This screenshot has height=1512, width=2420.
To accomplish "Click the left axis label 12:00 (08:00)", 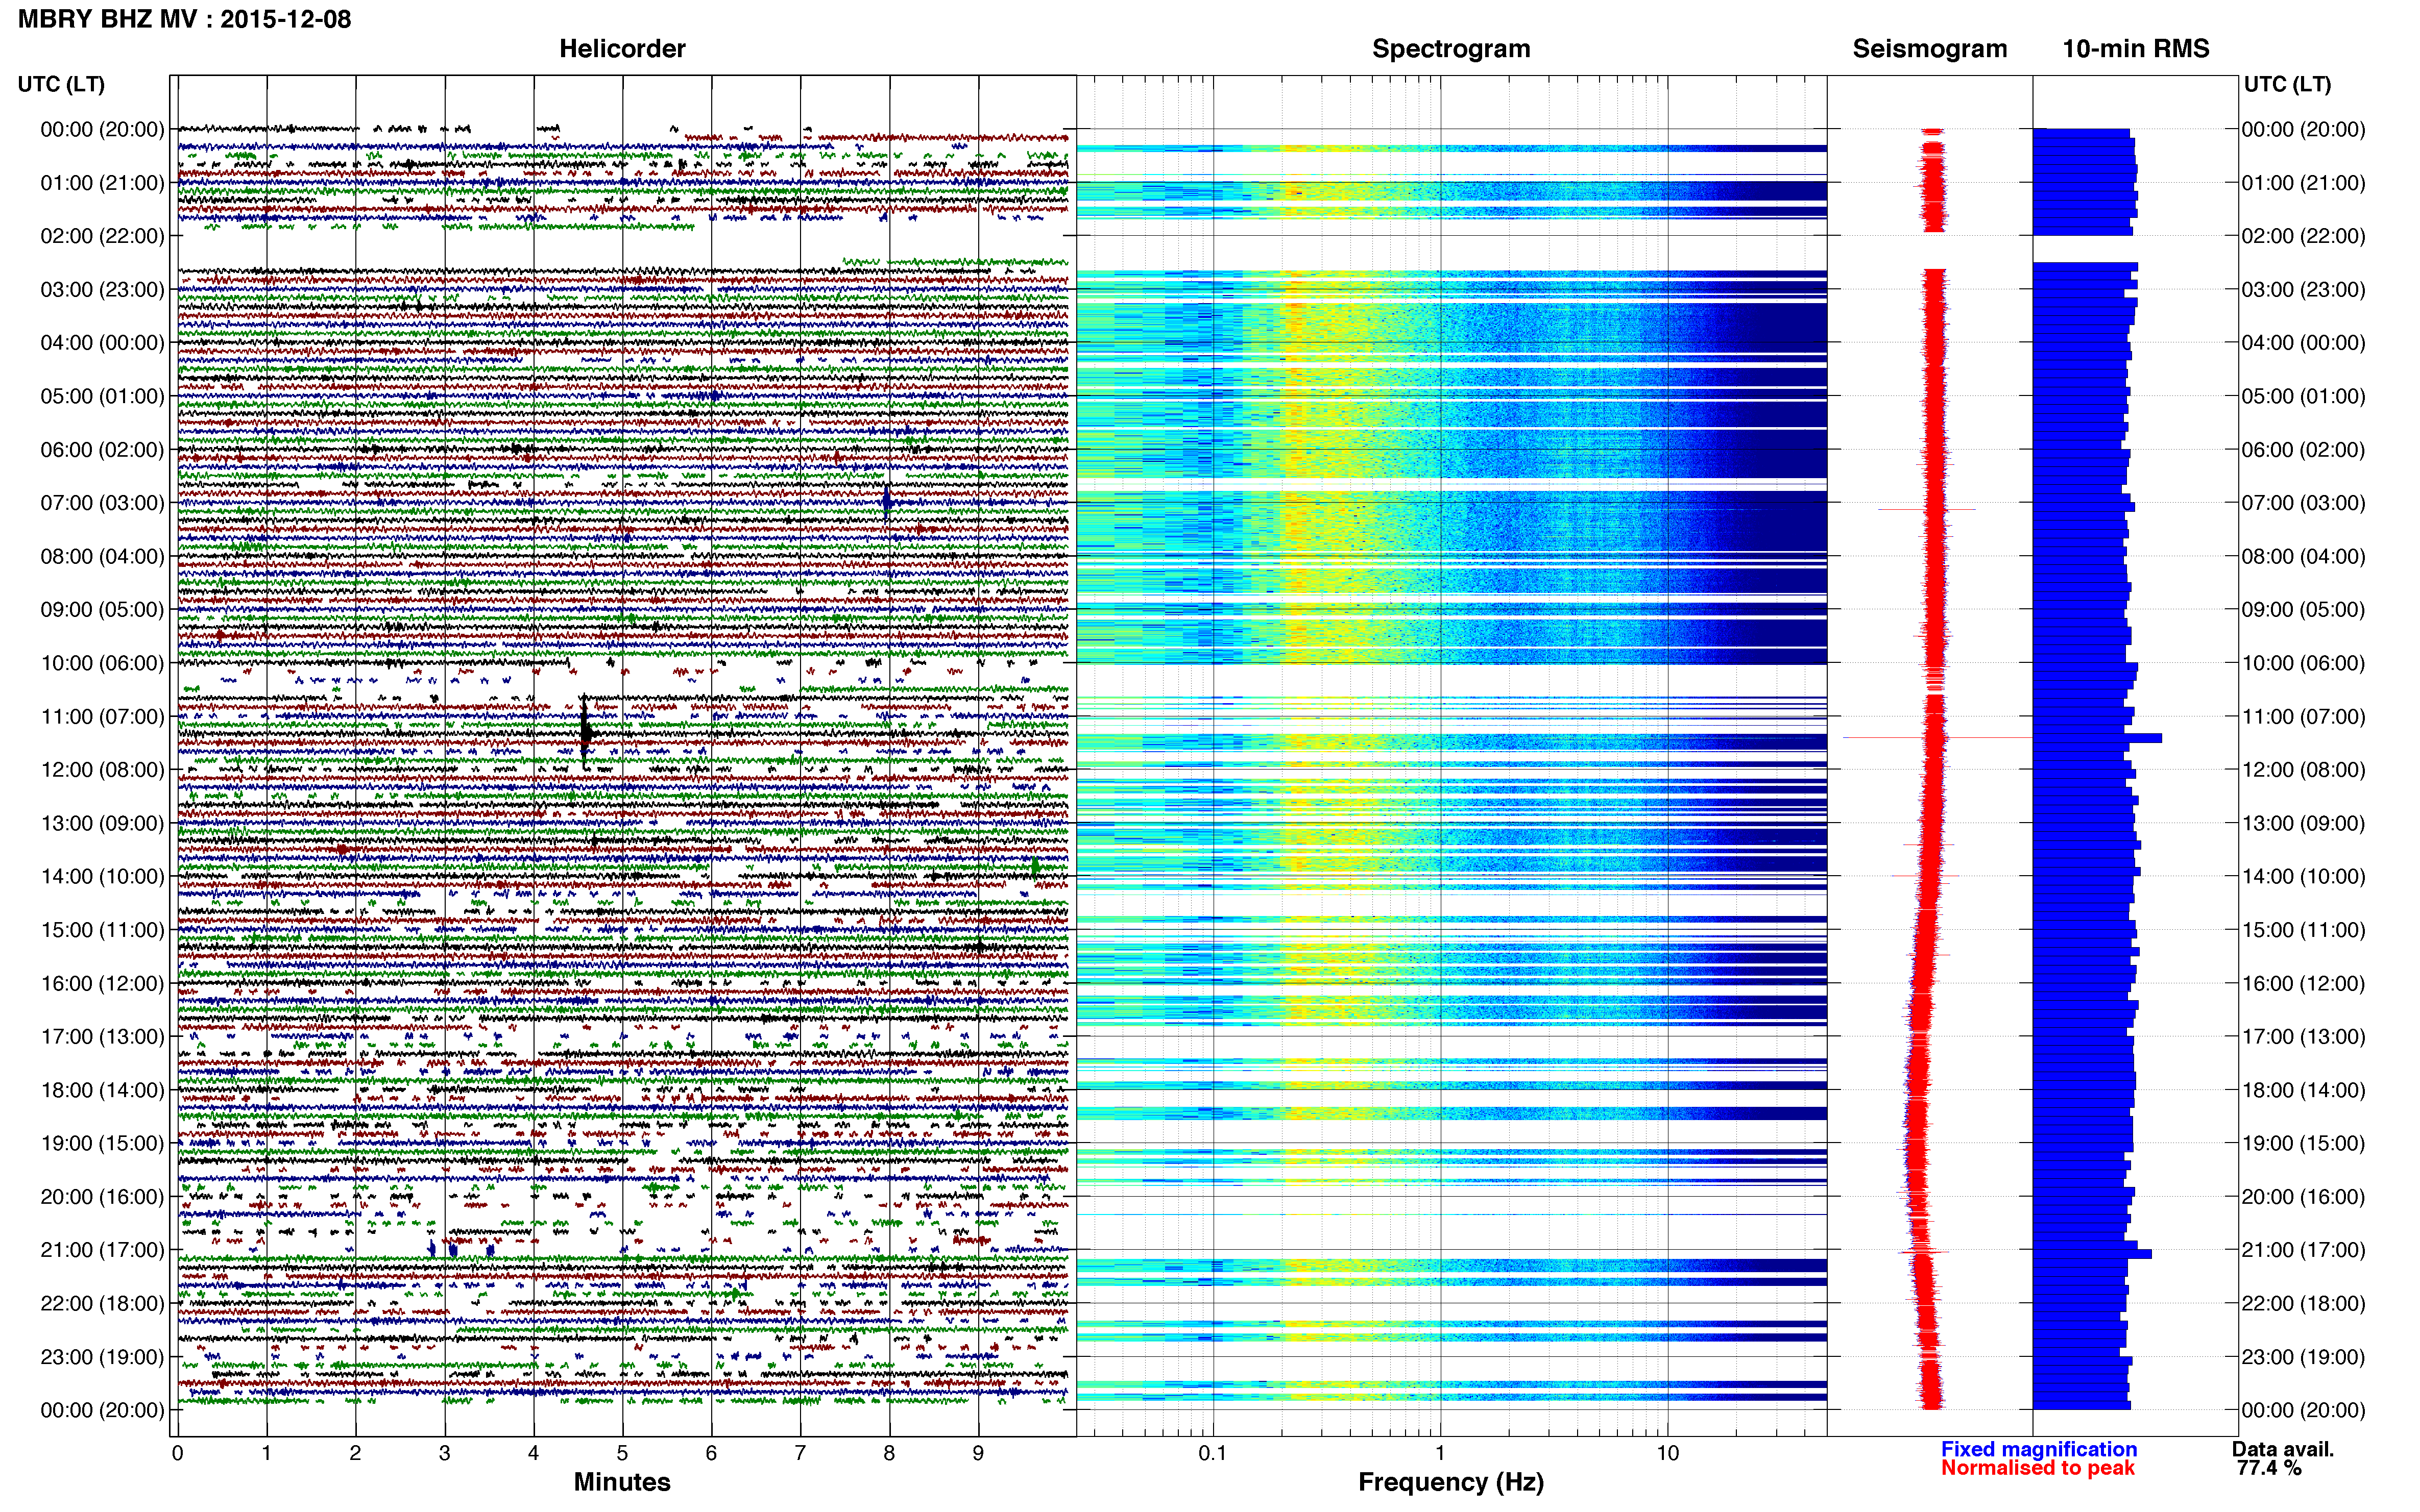I will [x=102, y=770].
